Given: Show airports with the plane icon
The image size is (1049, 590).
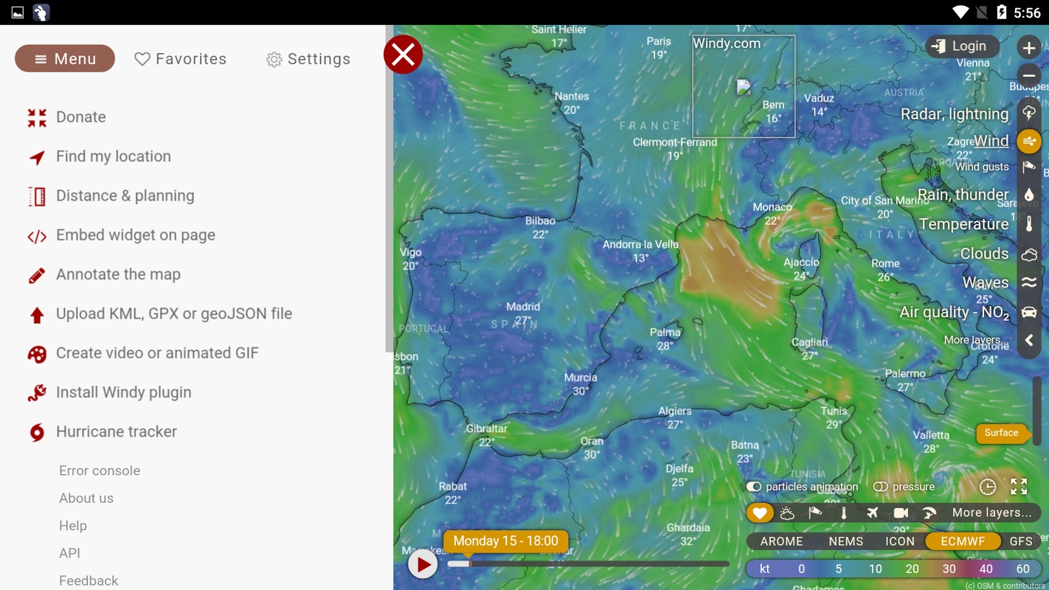Looking at the screenshot, I should coord(873,513).
